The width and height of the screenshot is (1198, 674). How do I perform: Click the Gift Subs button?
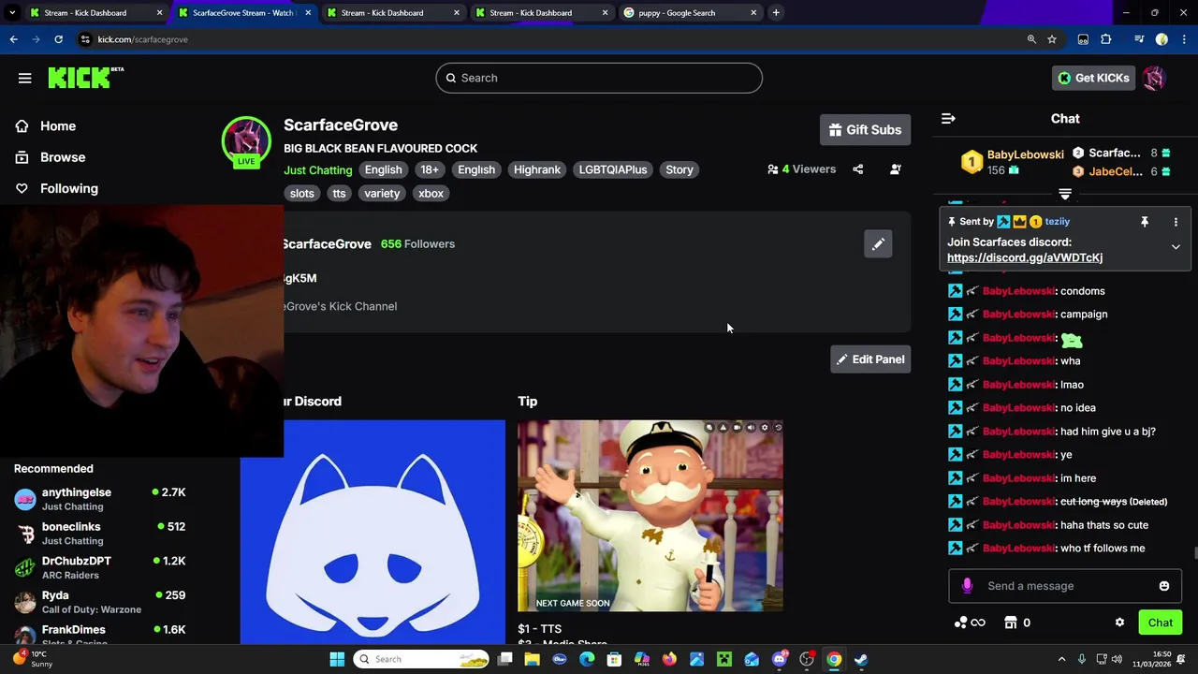[865, 130]
